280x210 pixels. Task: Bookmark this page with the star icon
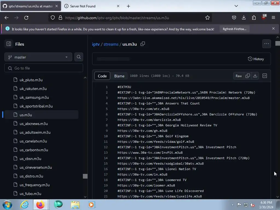click(x=207, y=18)
